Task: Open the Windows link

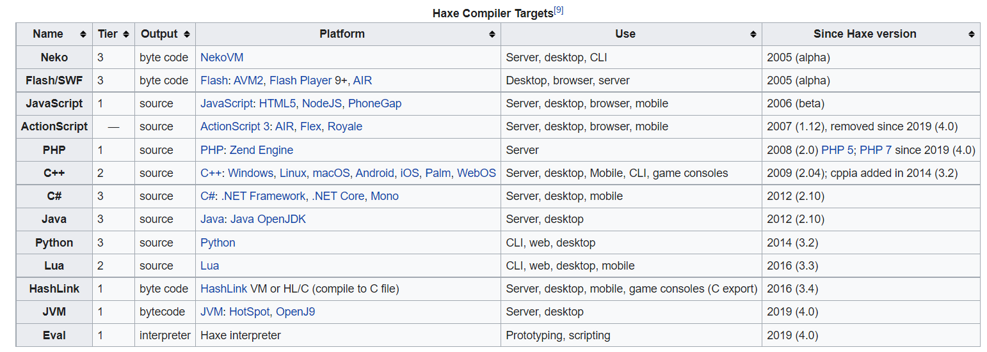Action: [251, 173]
